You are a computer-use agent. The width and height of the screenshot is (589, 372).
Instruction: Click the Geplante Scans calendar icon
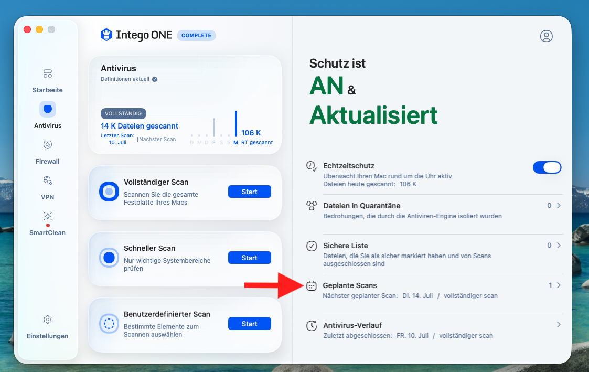[311, 285]
